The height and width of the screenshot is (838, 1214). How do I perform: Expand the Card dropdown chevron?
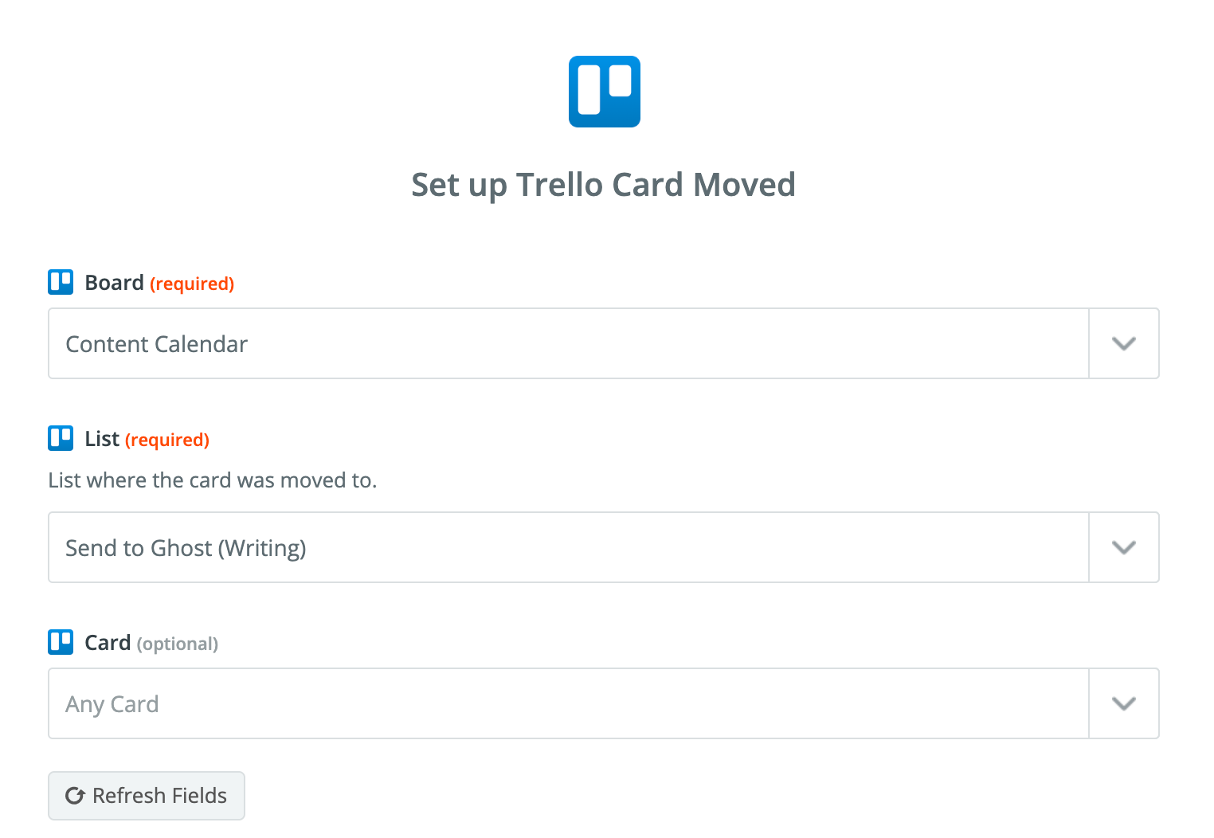[1123, 703]
